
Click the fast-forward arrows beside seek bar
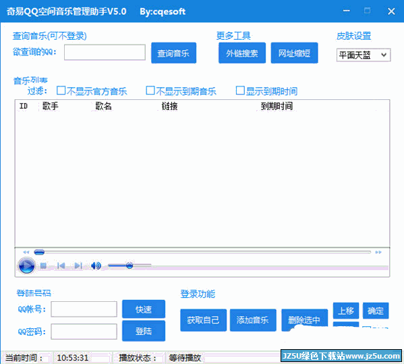pos(378,252)
